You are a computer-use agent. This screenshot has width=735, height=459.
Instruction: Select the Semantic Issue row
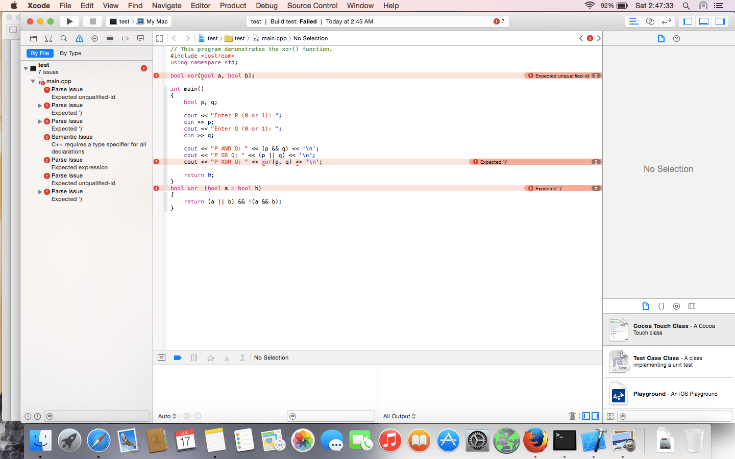[86, 144]
